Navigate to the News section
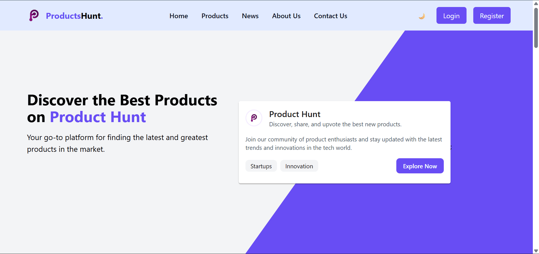The image size is (539, 254). (250, 16)
